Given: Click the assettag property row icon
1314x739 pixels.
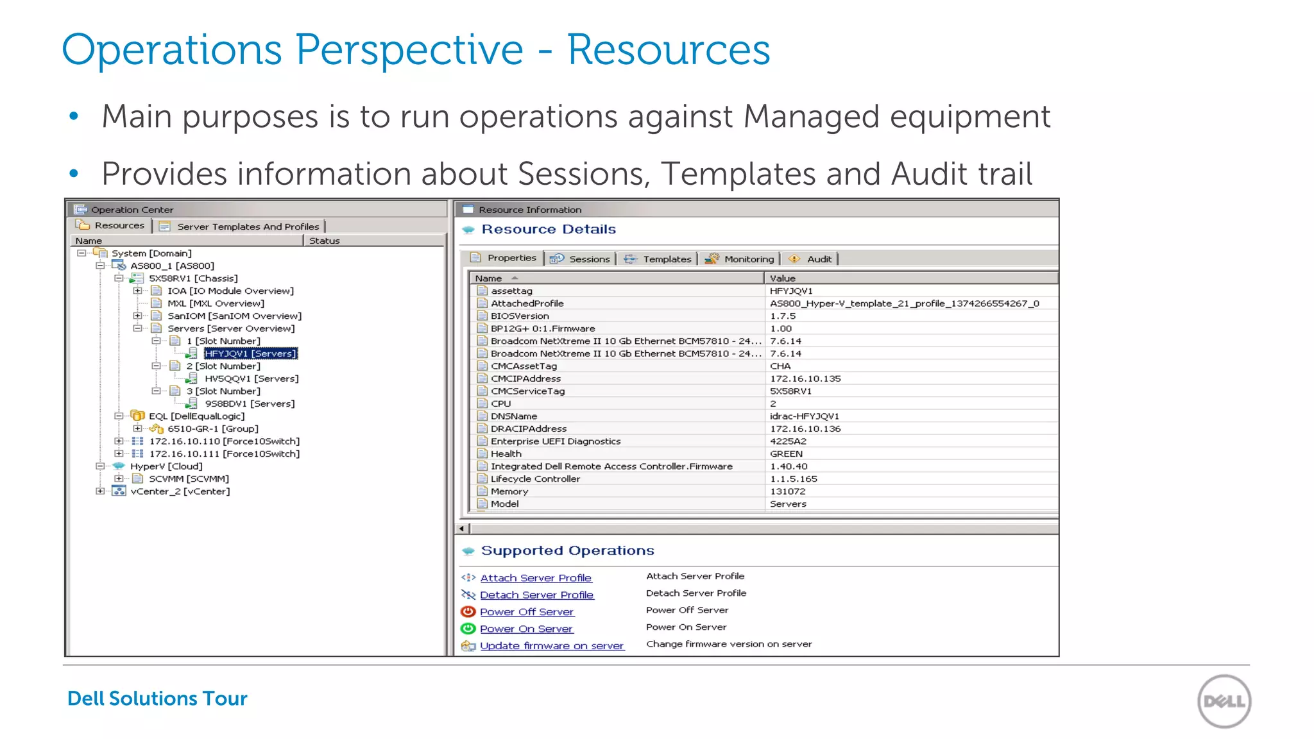Looking at the screenshot, I should point(482,291).
